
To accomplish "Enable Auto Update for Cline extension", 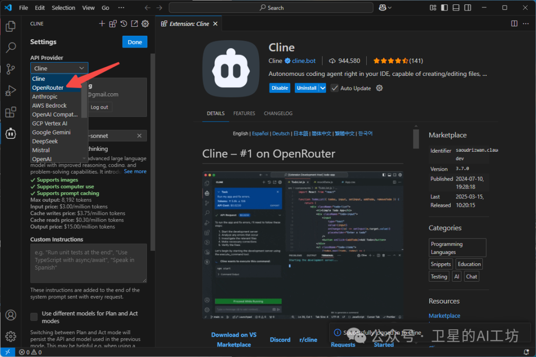I will (335, 88).
